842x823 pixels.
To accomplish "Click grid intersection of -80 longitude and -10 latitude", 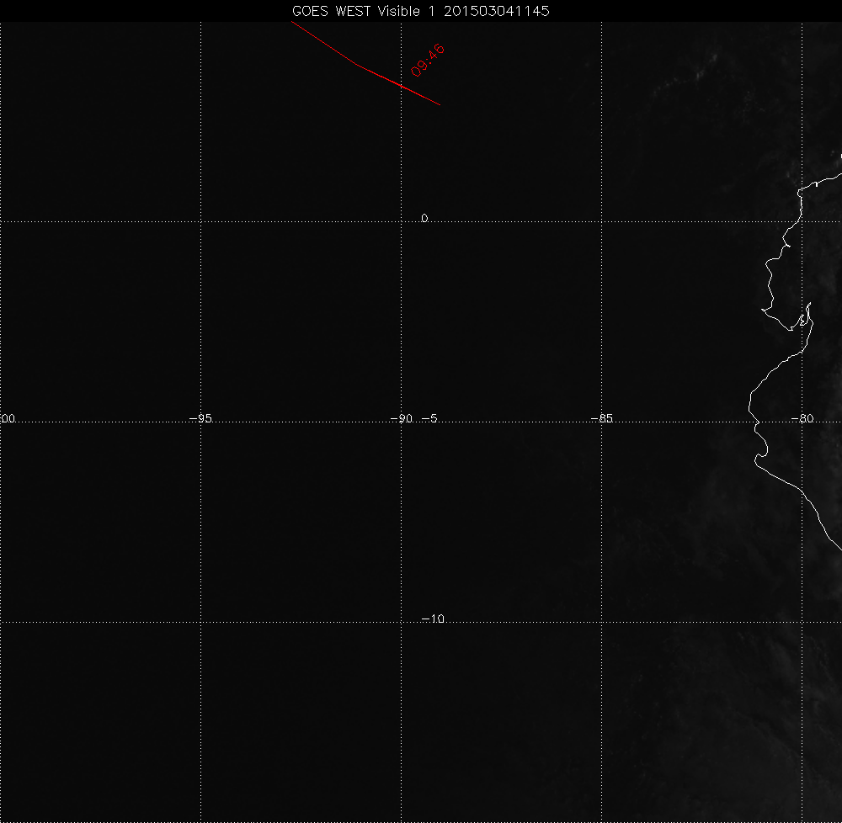I will pos(802,623).
